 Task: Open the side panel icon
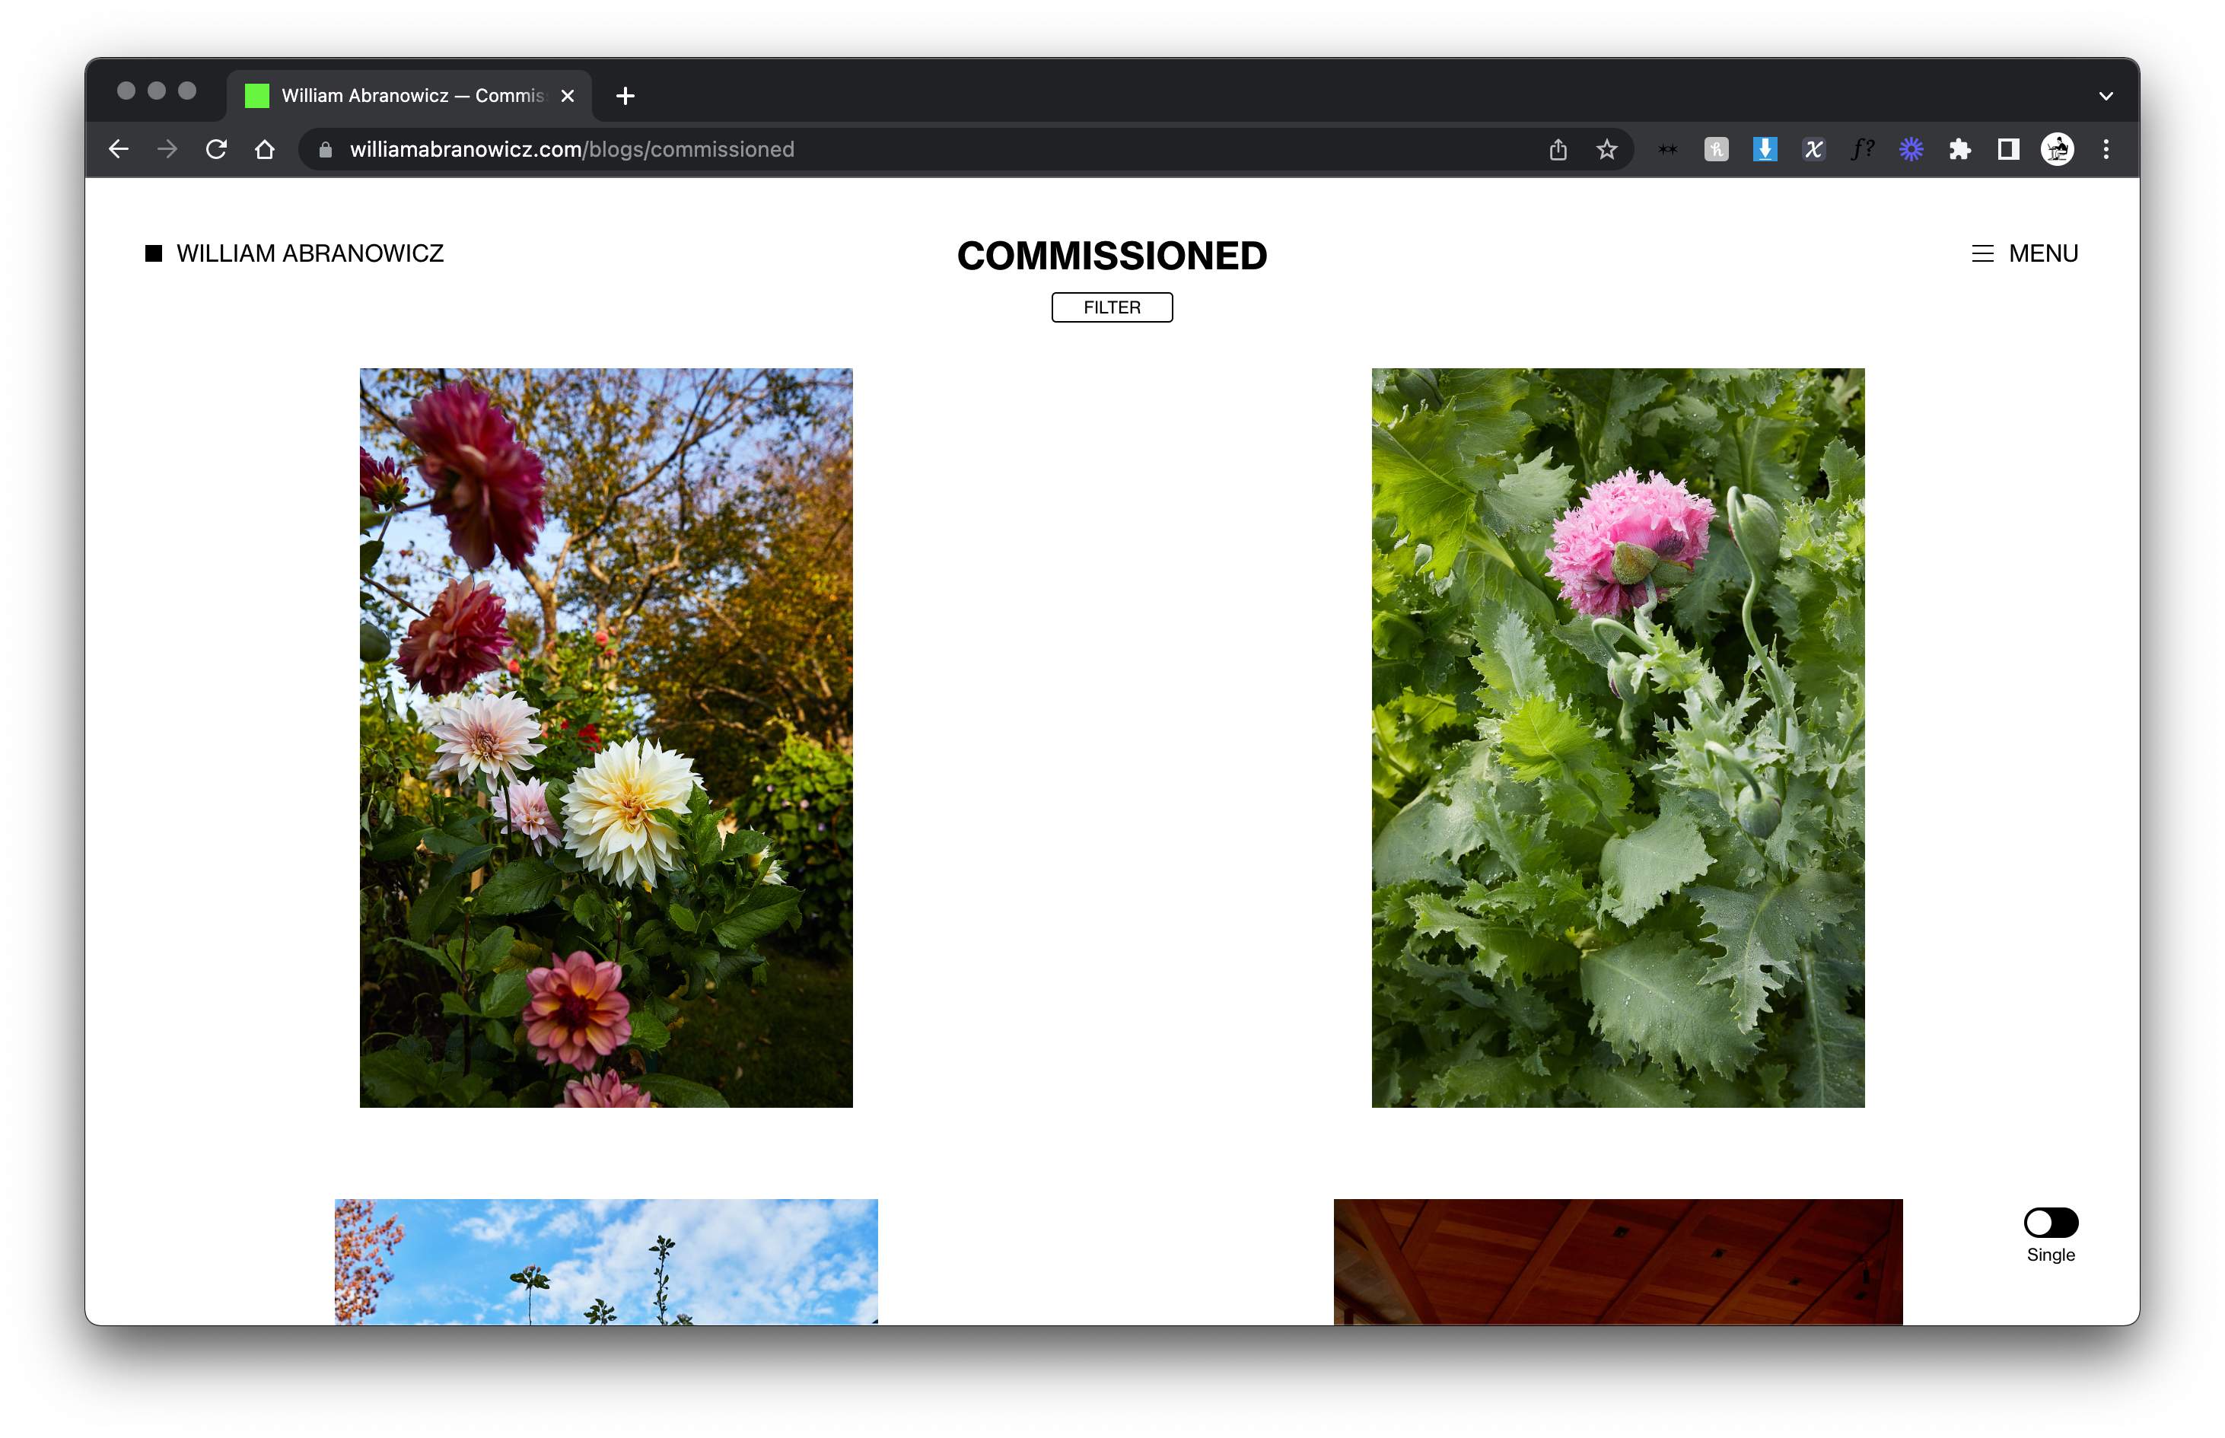(x=2007, y=149)
